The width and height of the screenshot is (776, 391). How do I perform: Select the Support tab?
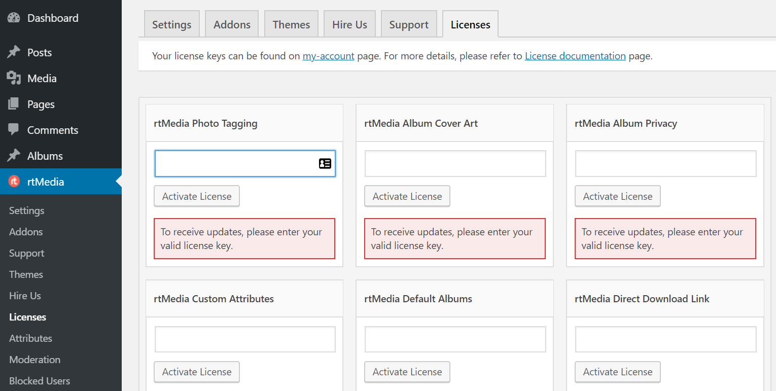(x=408, y=23)
